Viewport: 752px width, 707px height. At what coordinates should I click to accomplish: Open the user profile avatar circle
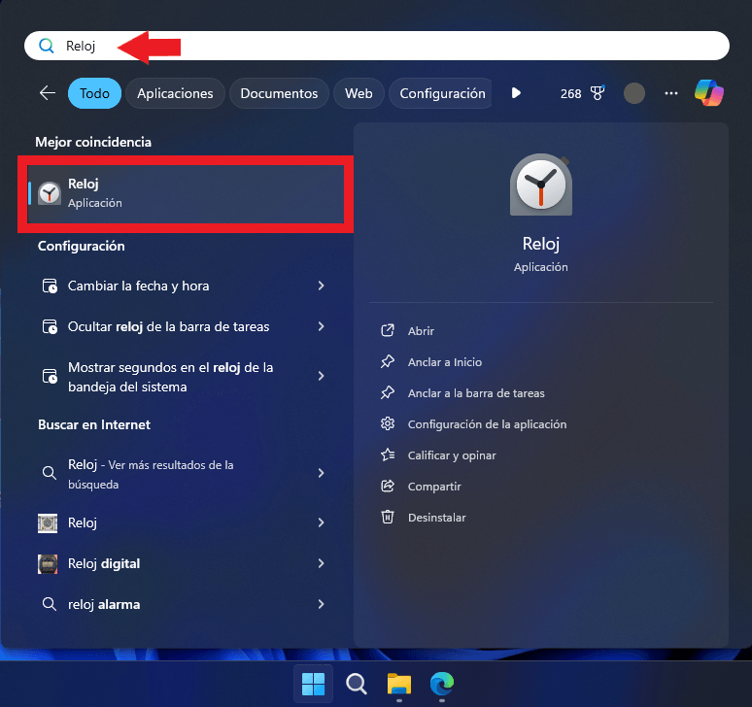click(634, 93)
